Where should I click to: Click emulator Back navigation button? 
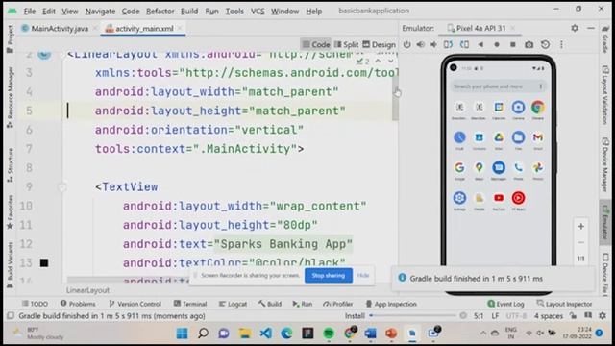480,45
